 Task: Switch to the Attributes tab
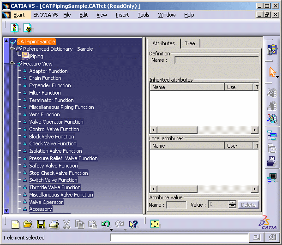[163, 43]
